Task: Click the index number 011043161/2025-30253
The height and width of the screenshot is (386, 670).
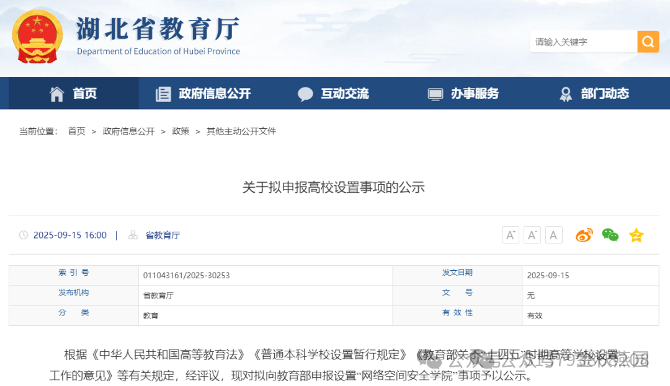Action: point(186,276)
